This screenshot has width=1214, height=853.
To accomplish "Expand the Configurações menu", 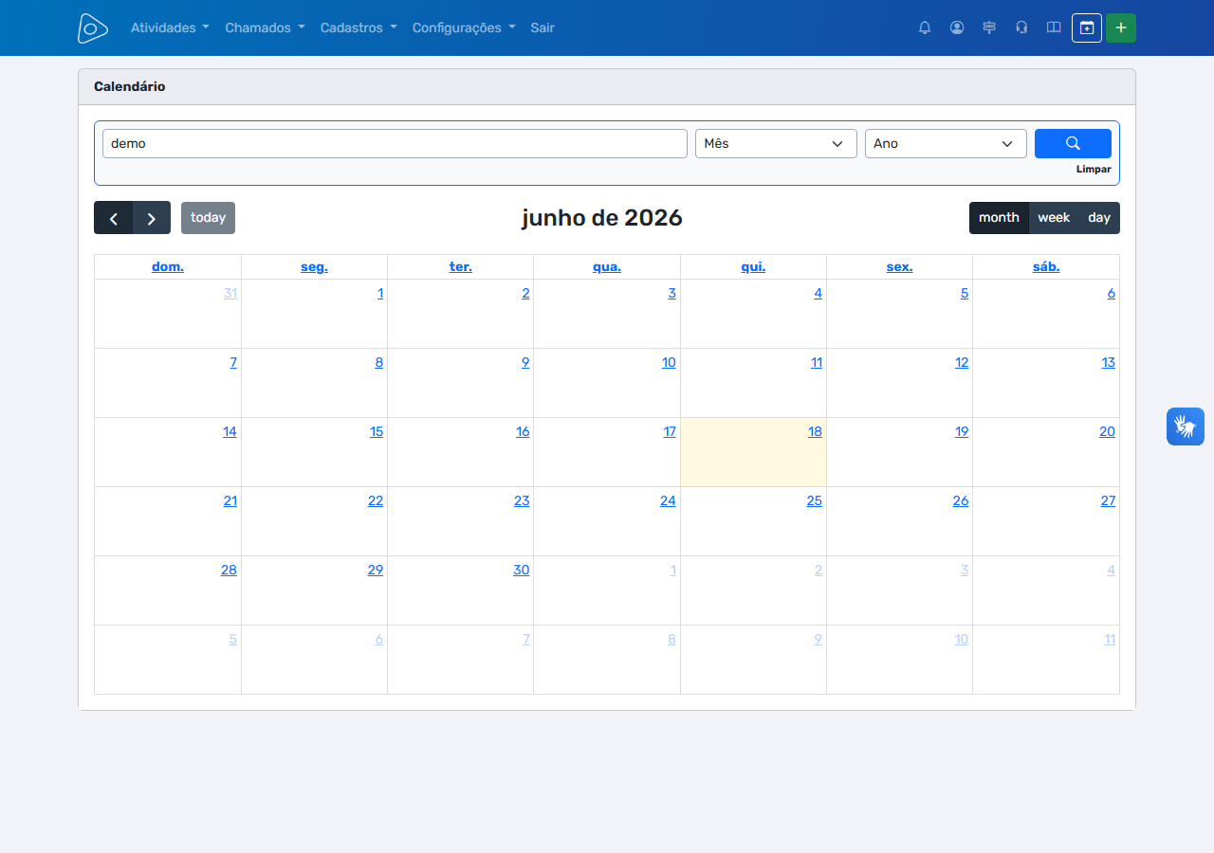I will point(464,27).
